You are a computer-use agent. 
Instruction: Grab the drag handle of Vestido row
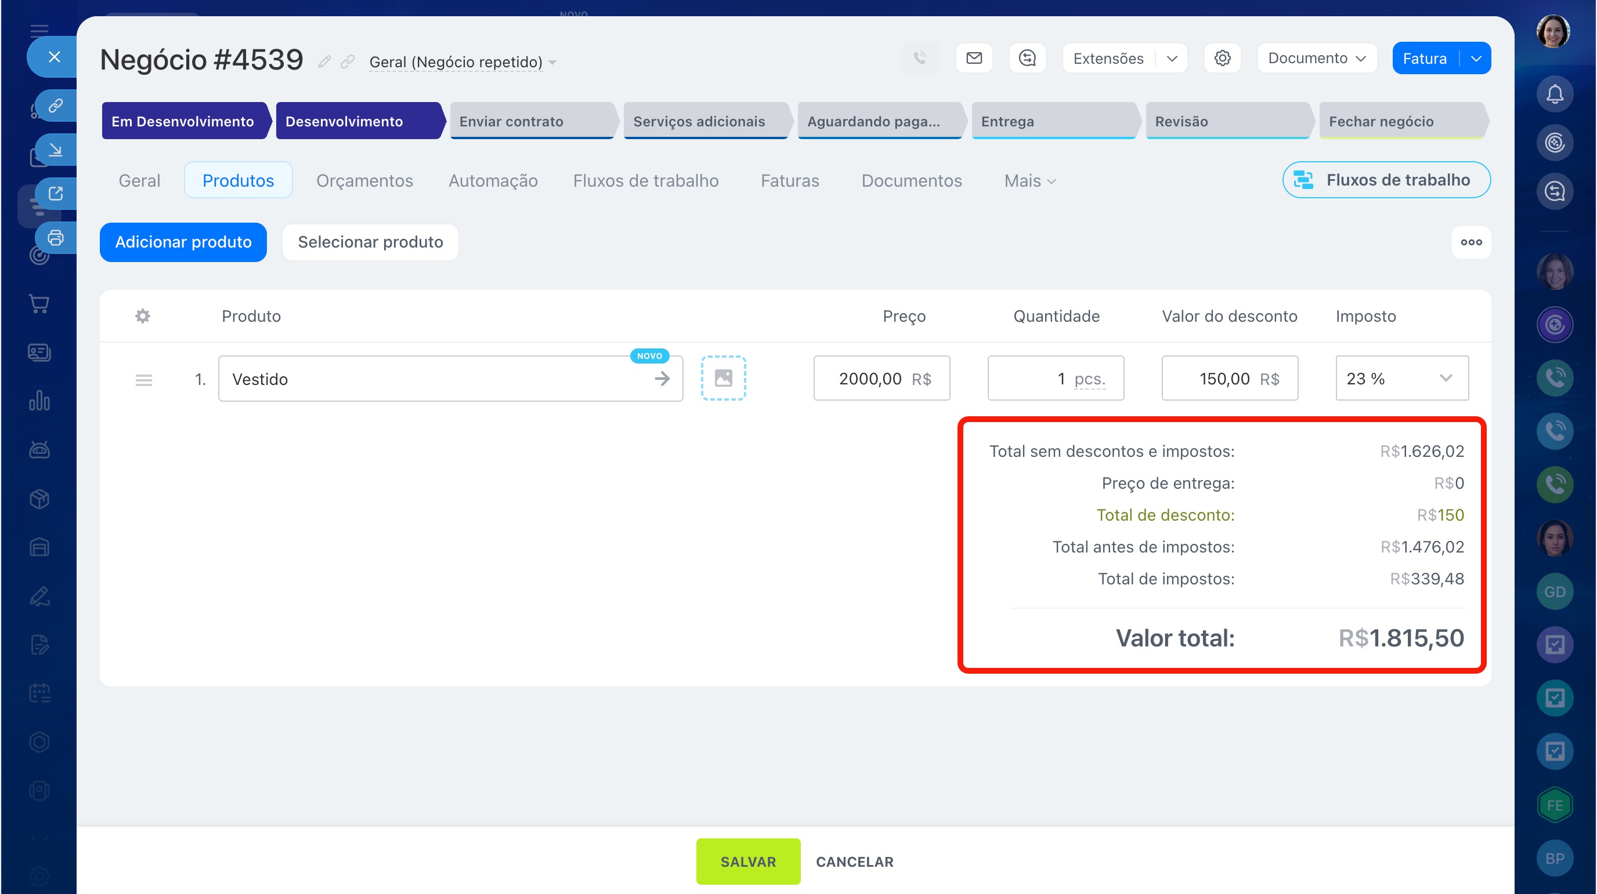[144, 380]
